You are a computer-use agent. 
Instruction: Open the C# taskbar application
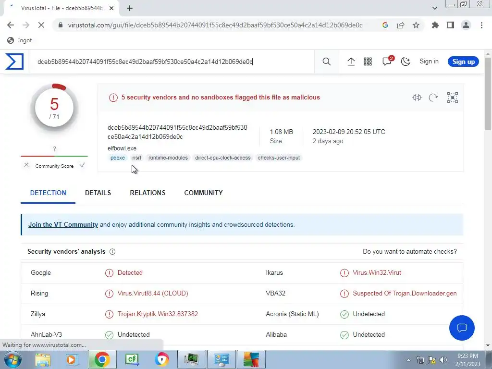(x=132, y=359)
